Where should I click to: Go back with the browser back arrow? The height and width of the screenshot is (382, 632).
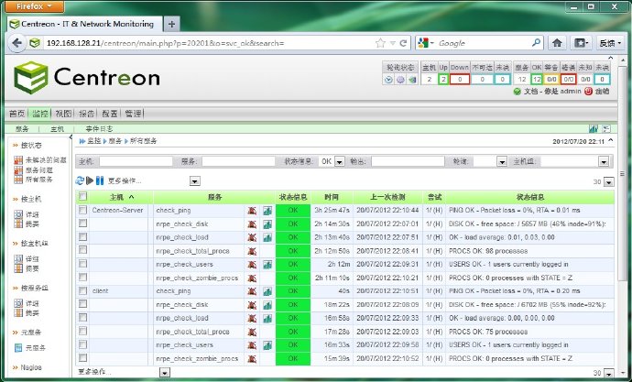[16, 43]
